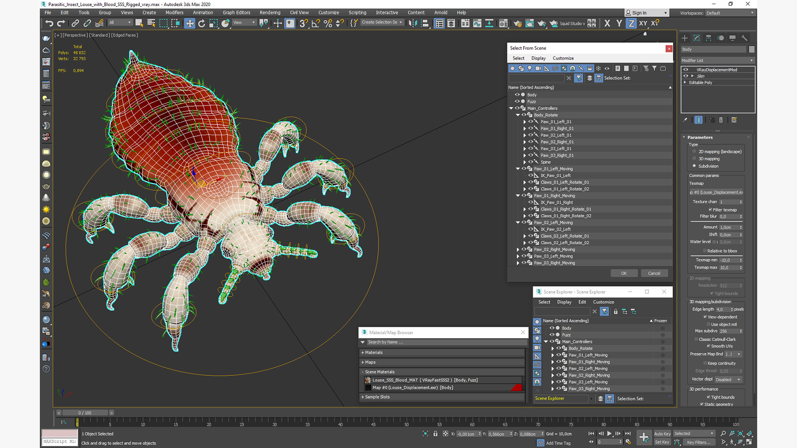Viewport: 797px width, 448px height.
Task: Expand Paw_01_Left_Moving in Scene Explorer
Action: pyautogui.click(x=553, y=355)
